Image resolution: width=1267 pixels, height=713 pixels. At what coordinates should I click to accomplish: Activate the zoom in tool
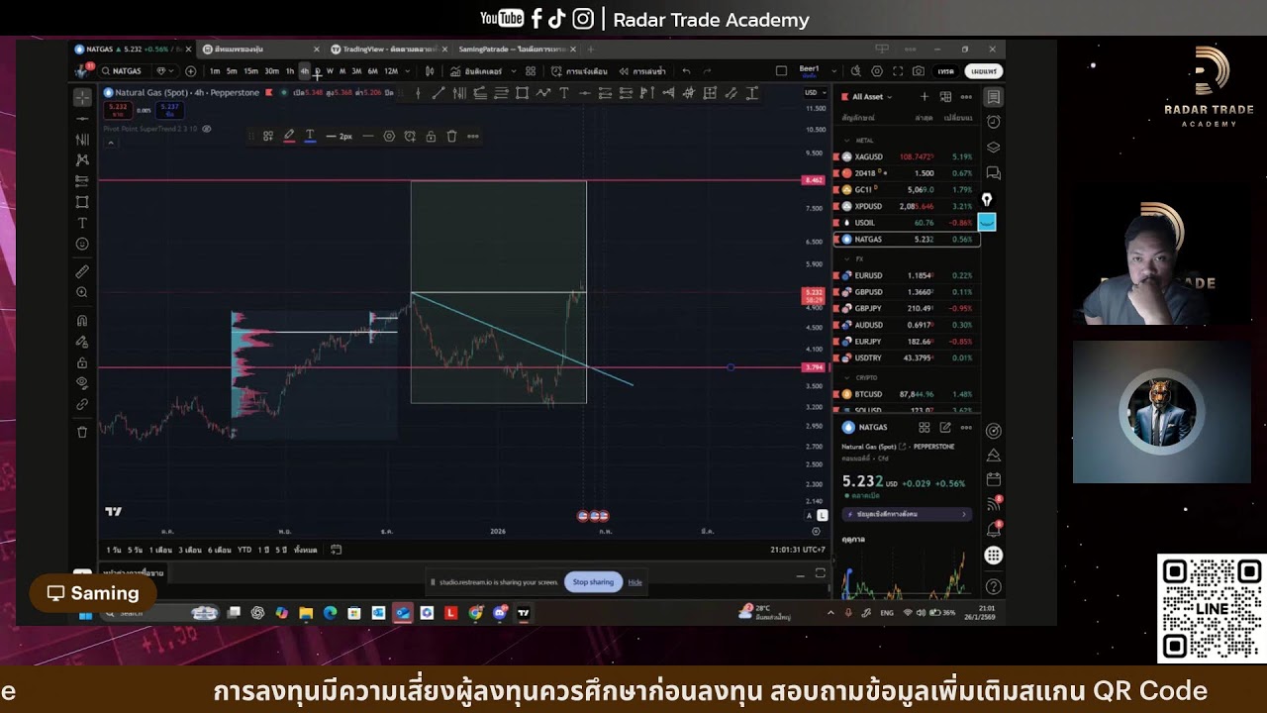click(x=82, y=292)
